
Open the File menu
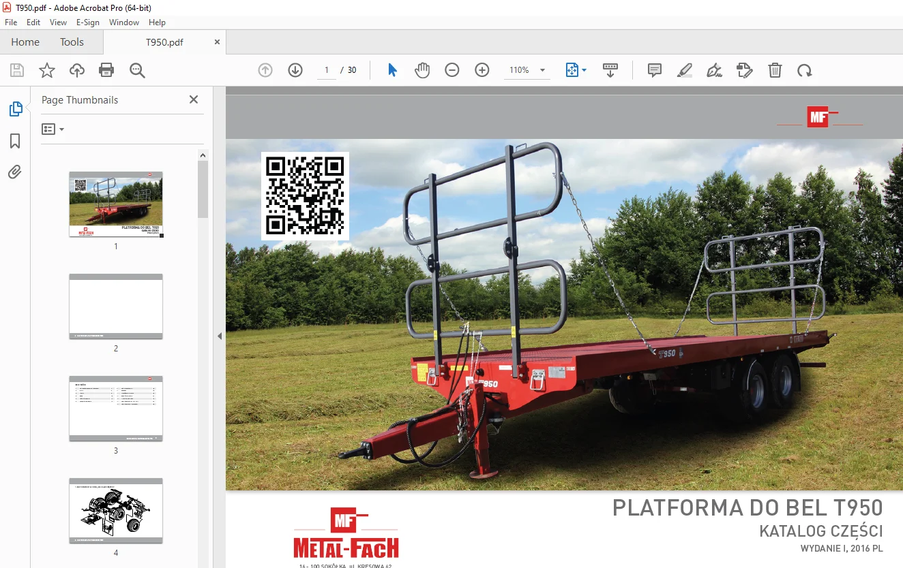click(x=11, y=22)
